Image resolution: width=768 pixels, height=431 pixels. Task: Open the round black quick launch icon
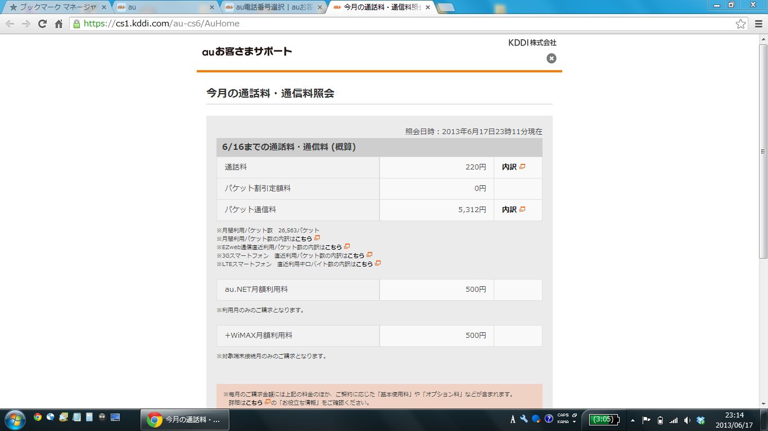(102, 417)
